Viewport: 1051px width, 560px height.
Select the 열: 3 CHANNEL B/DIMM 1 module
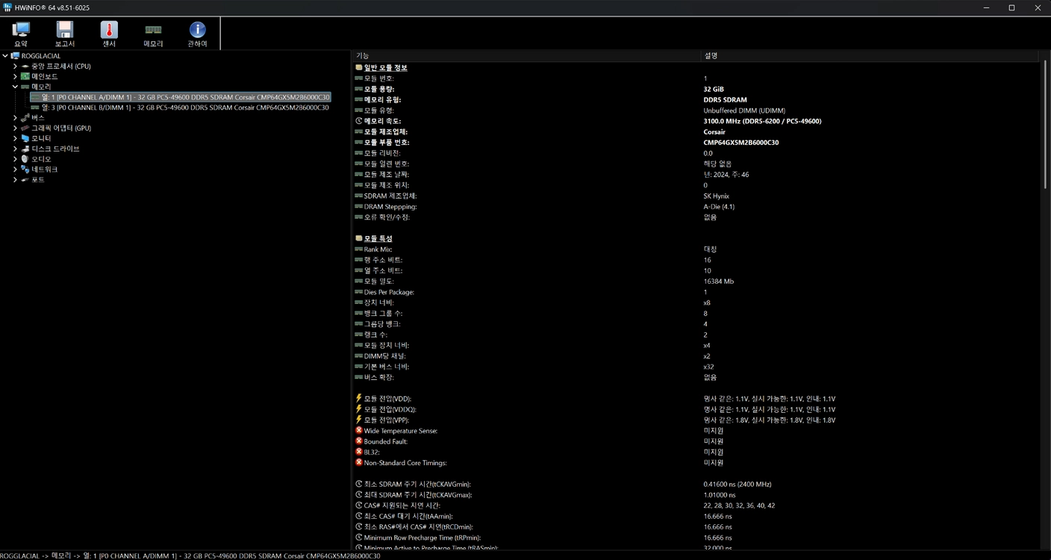tap(185, 108)
